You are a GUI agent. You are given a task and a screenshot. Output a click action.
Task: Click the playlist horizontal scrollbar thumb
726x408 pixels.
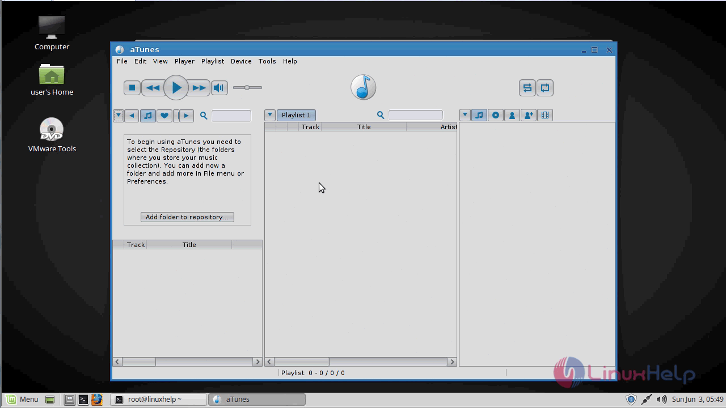(x=302, y=362)
